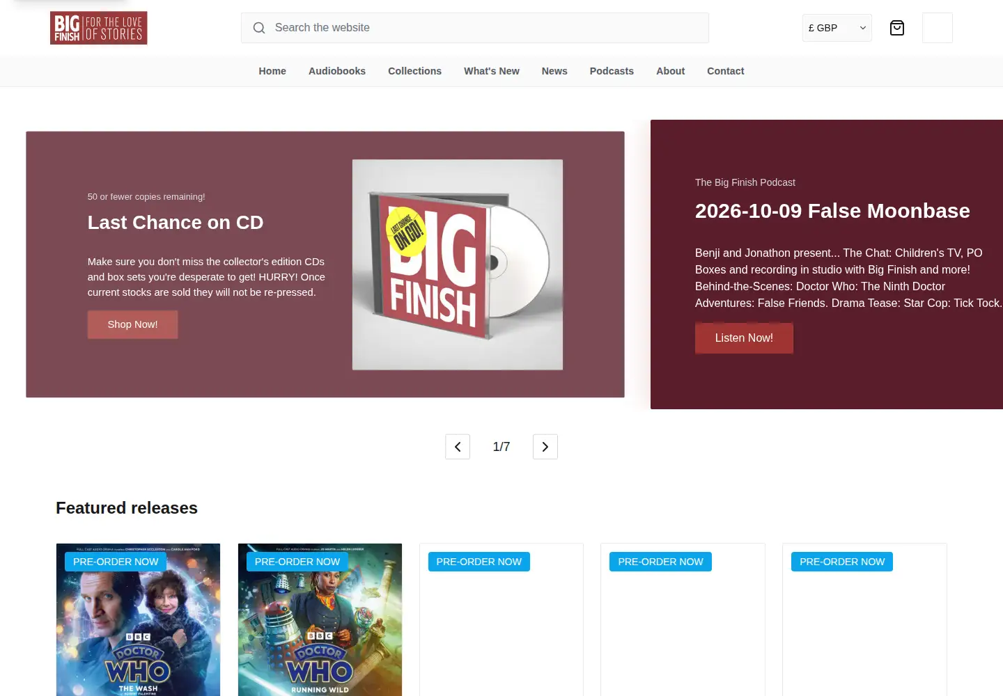Viewport: 1003px width, 696px height.
Task: Open the Doctor Who The Wash cover
Action: click(138, 619)
